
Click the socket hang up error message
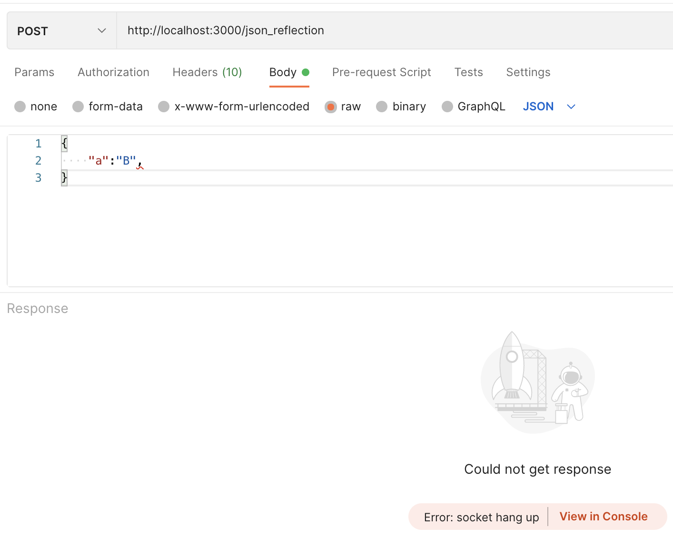pos(481,517)
